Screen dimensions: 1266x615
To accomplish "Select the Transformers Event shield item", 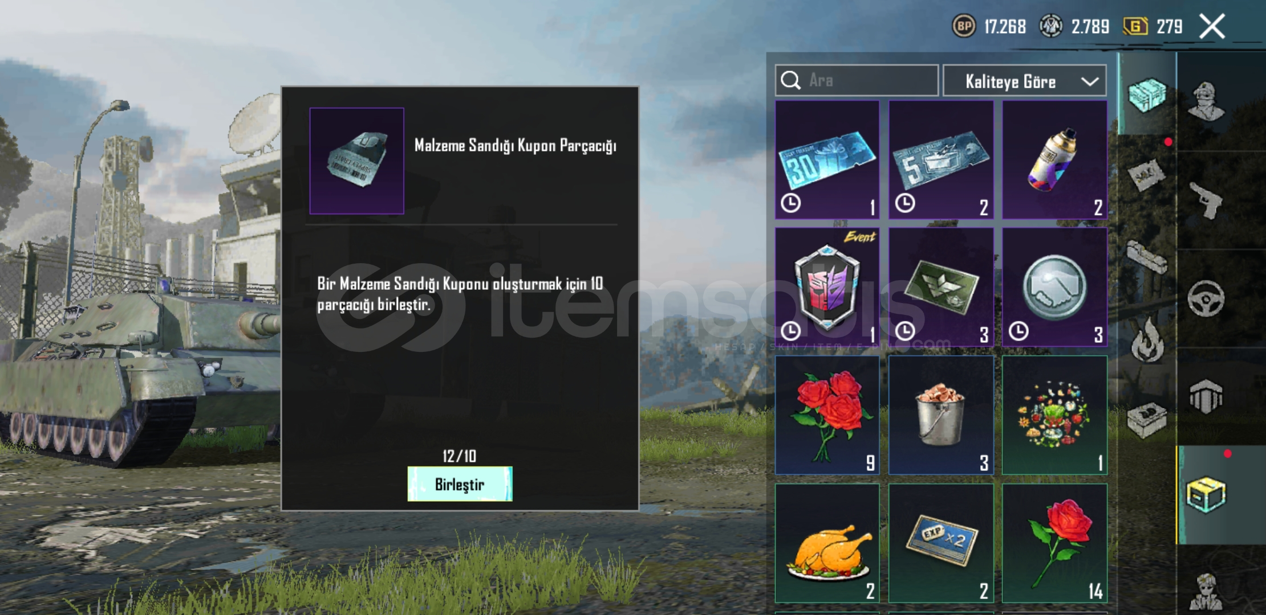I will (x=827, y=288).
